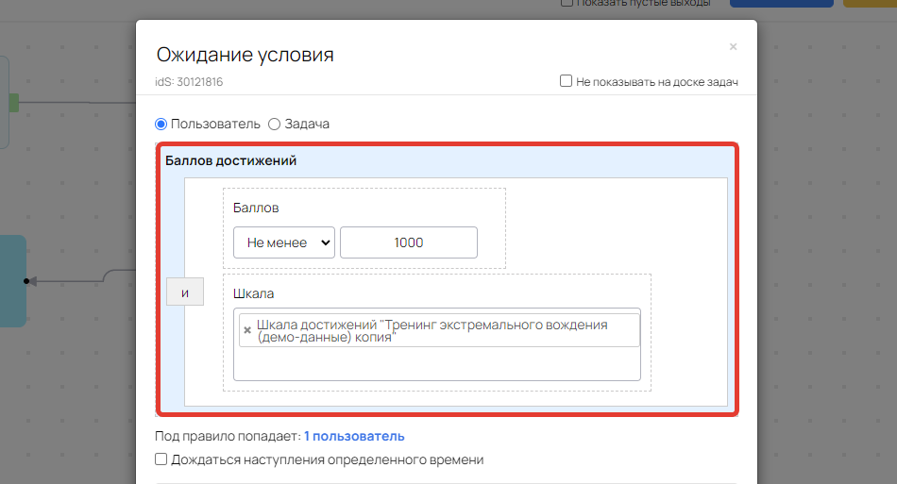Click the Шкала достижений tag text
The width and height of the screenshot is (897, 484).
pos(432,330)
